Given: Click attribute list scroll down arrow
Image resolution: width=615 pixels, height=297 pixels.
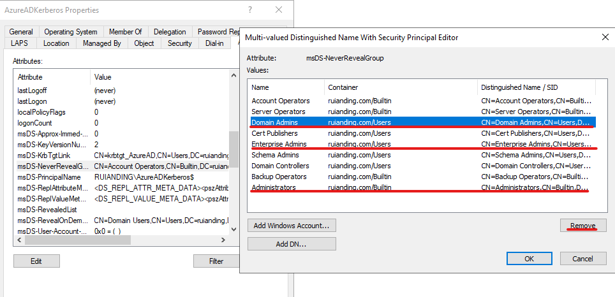Looking at the screenshot, I should 233,229.
